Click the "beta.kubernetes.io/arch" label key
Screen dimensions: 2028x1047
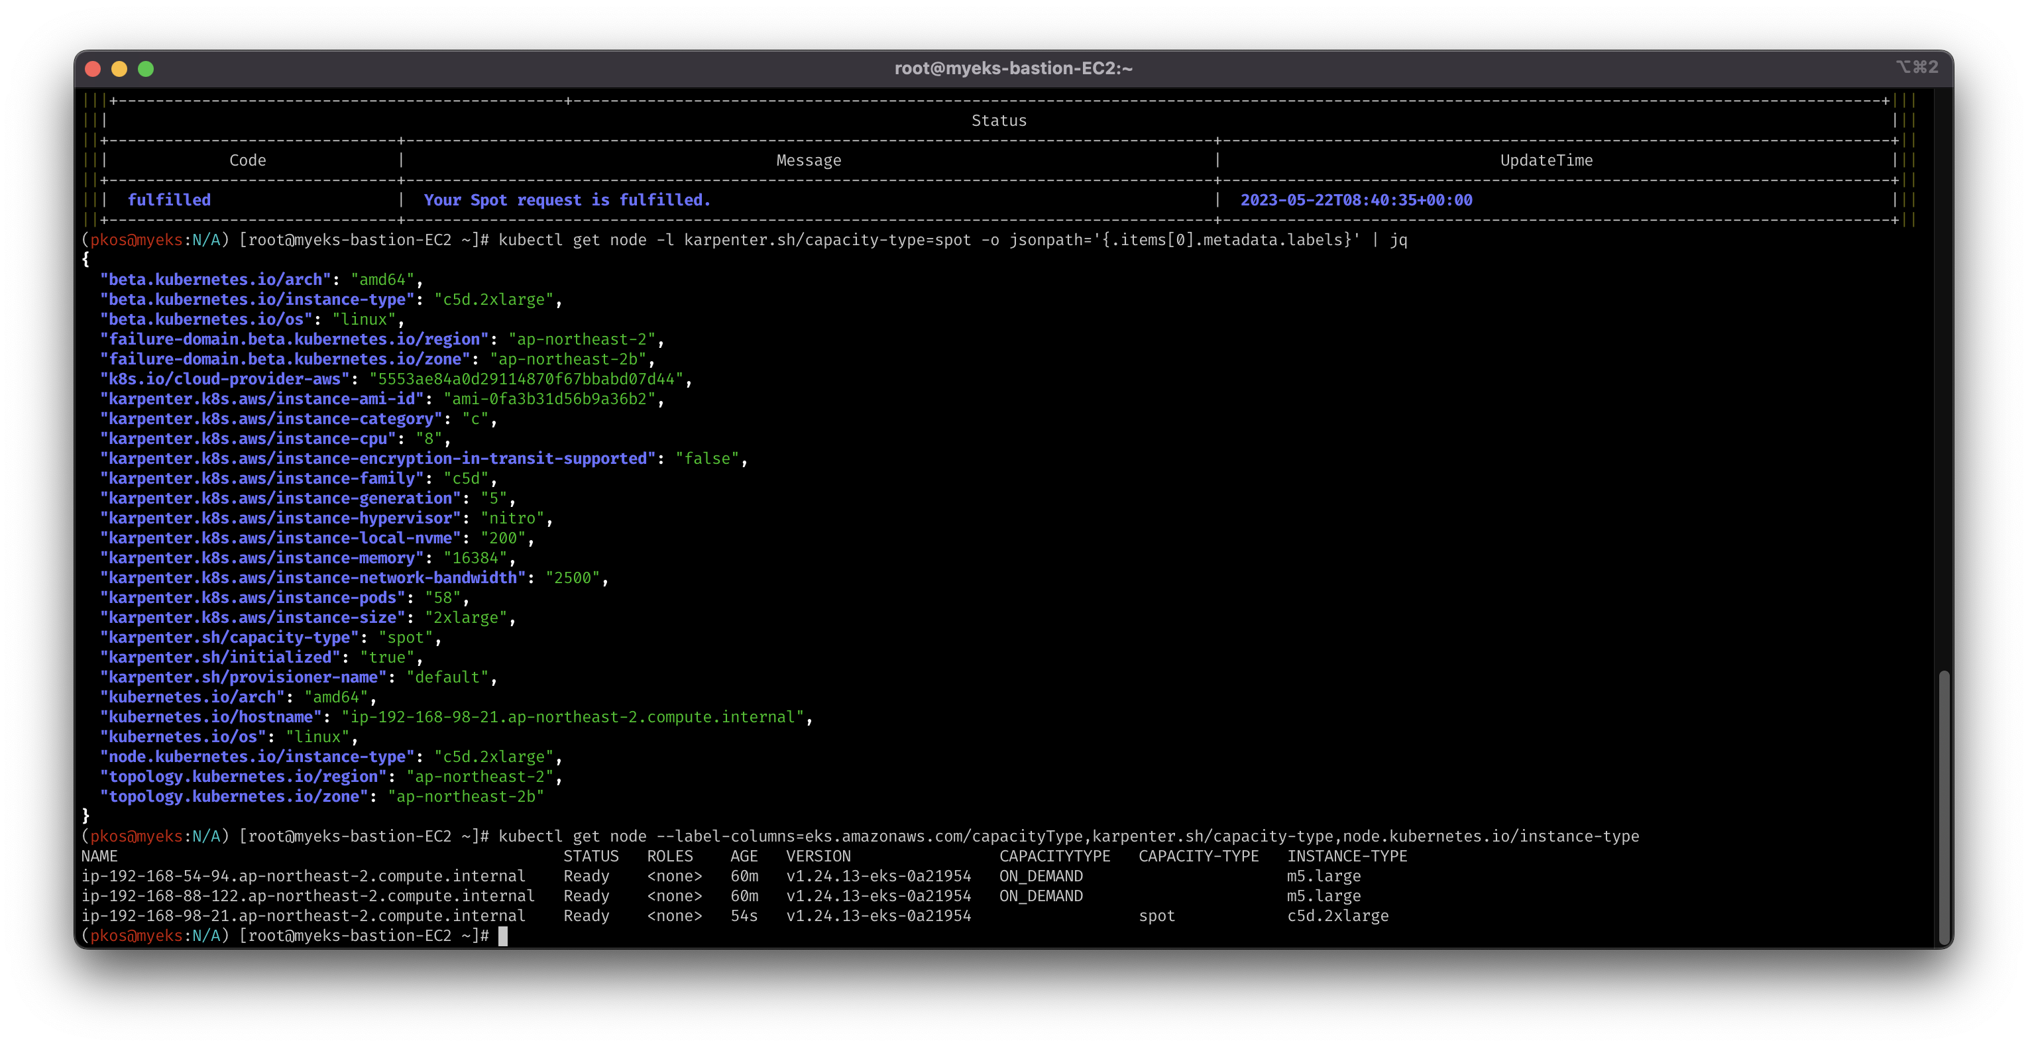(215, 280)
